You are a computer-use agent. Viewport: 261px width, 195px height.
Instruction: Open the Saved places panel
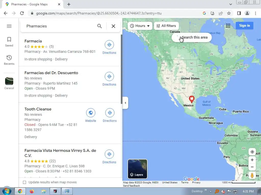(x=9, y=42)
